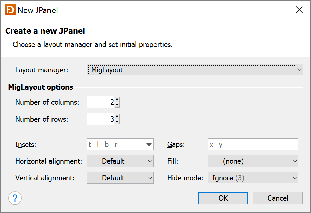
Task: Open the Hide mode Ignore (3) dropdown
Action: click(253, 178)
